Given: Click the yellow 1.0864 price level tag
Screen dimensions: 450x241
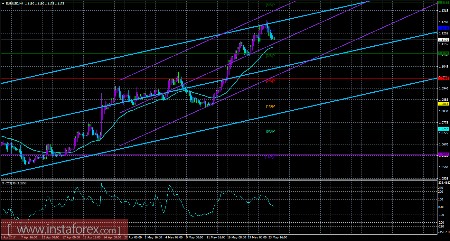Looking at the screenshot, I should click(444, 104).
